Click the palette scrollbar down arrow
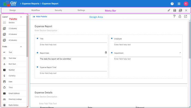This screenshot has width=191, height=108. tap(27, 107)
